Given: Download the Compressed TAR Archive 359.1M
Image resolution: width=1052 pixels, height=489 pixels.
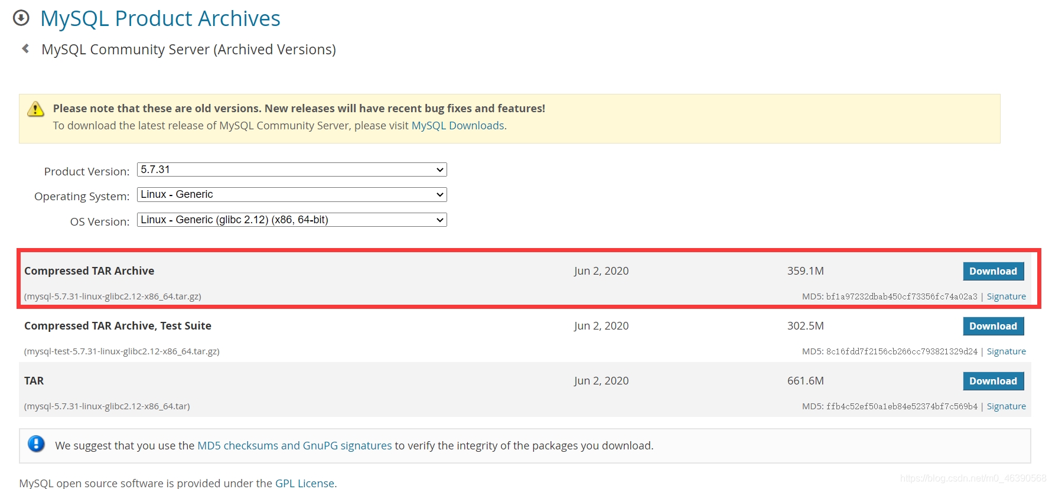Looking at the screenshot, I should pyautogui.click(x=993, y=271).
